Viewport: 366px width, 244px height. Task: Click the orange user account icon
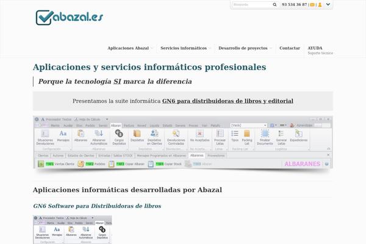[320, 4]
